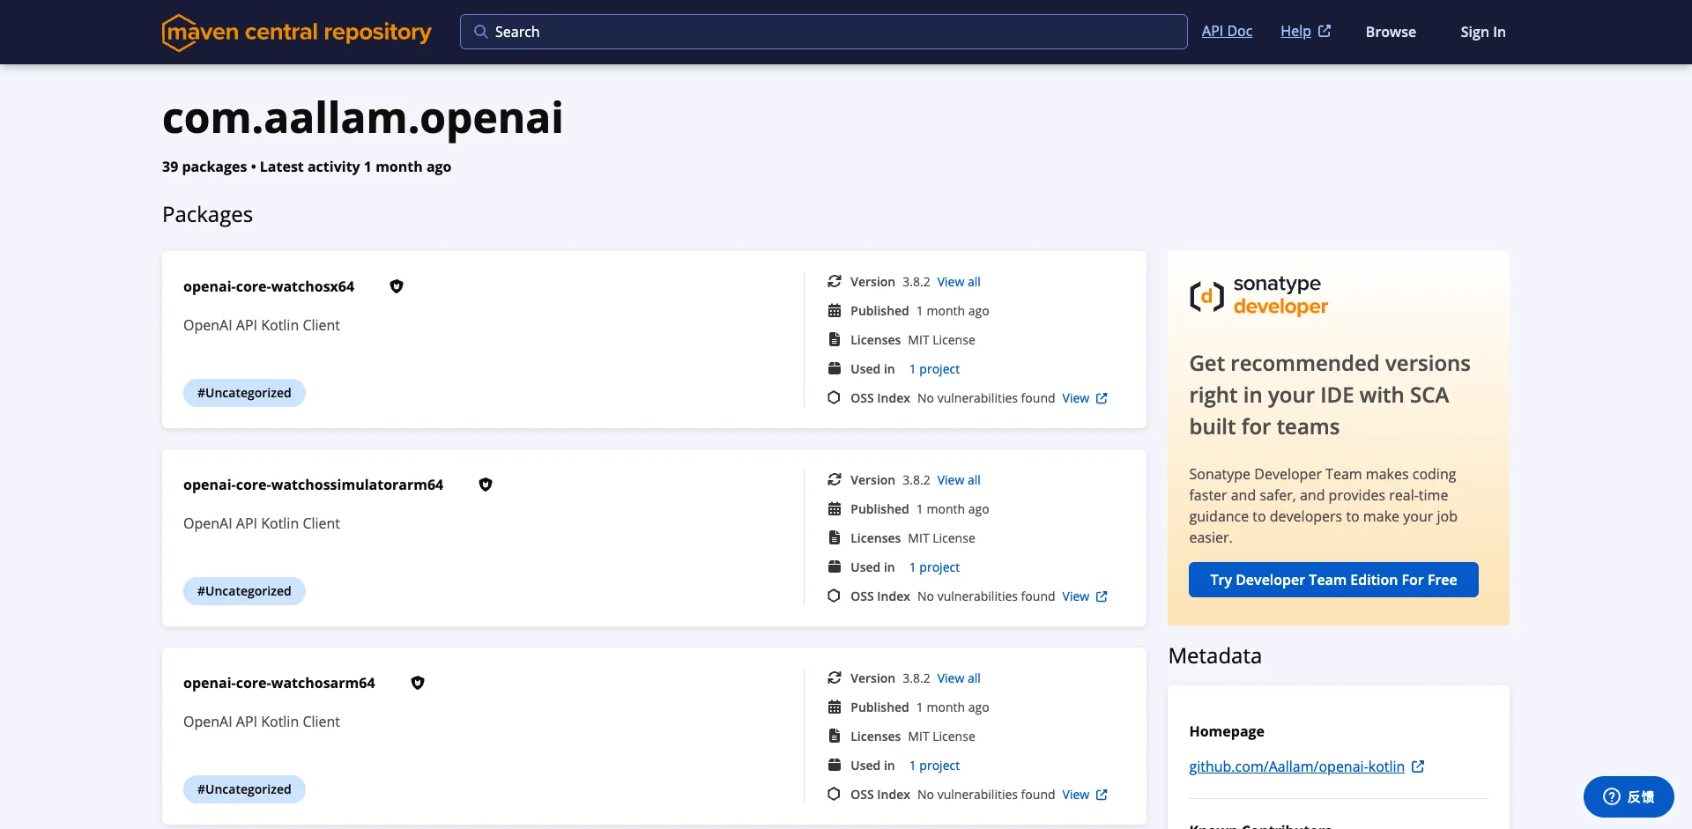The width and height of the screenshot is (1692, 829).
Task: Click OSS Index hexagon icon for openai-core-watchossimulatorarm64
Action: pyautogui.click(x=834, y=596)
